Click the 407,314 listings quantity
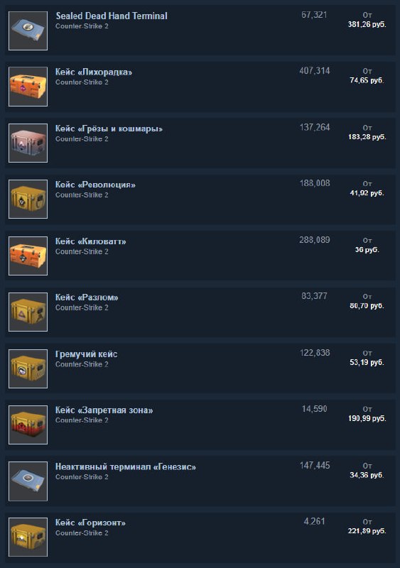Viewport: 400px width, 568px height. (315, 71)
